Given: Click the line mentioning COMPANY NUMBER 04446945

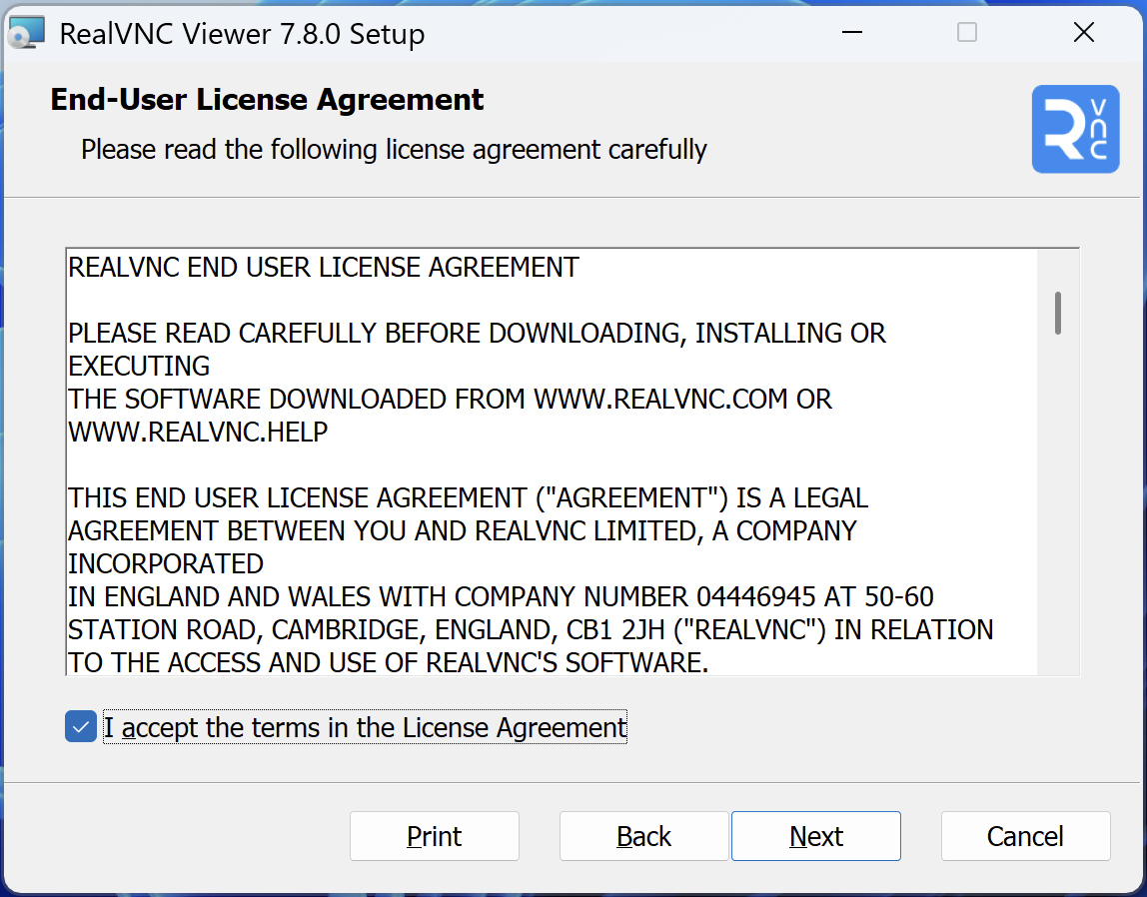Looking at the screenshot, I should click(x=502, y=596).
